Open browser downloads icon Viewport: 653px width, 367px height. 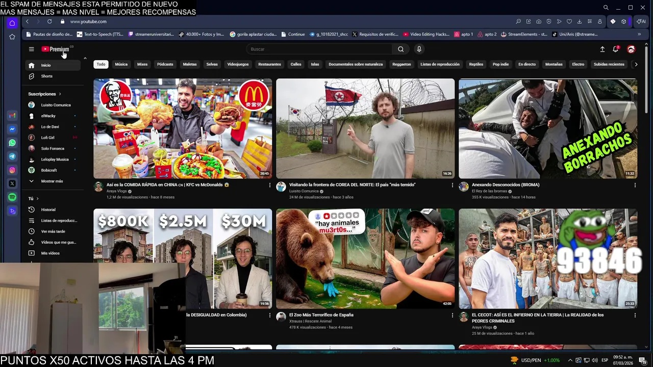click(580, 21)
